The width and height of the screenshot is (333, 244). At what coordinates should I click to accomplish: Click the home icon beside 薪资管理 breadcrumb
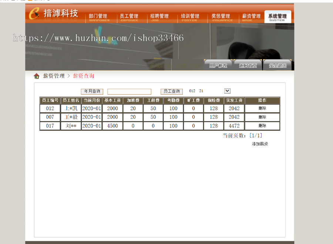(37, 76)
